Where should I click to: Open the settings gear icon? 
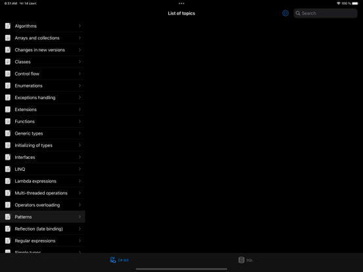pos(285,13)
